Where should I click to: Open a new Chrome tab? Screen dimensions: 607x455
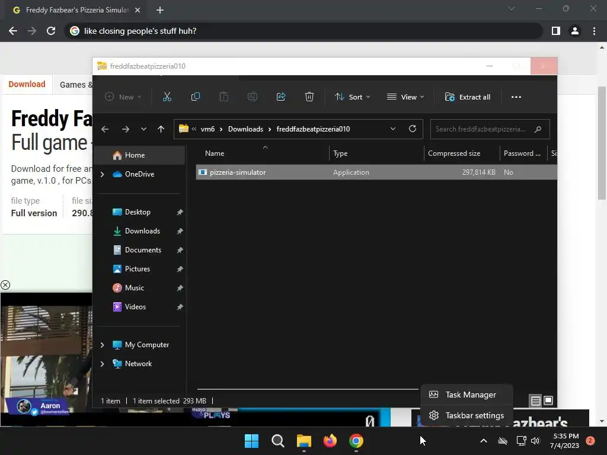click(x=160, y=10)
